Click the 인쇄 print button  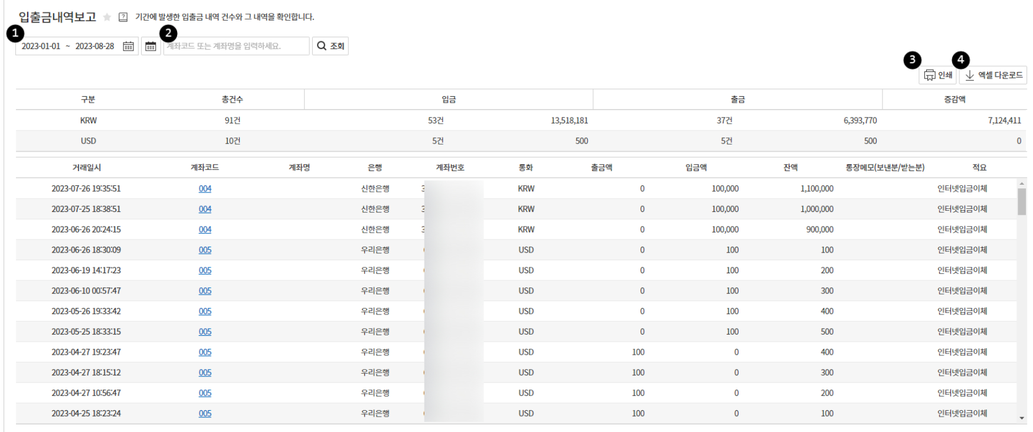coord(937,75)
